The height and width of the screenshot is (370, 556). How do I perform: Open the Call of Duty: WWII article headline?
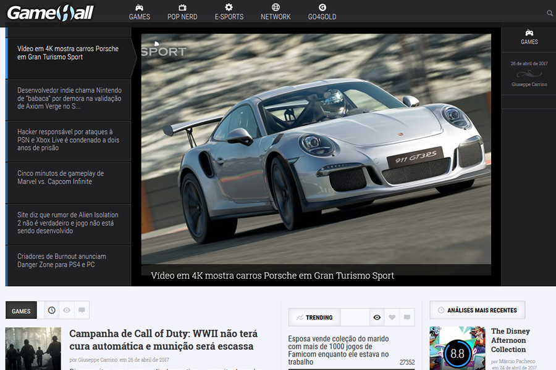pos(164,340)
